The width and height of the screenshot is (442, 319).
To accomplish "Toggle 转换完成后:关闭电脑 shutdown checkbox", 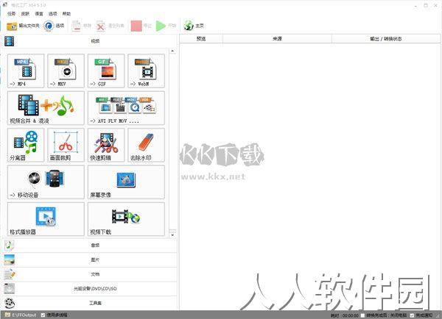I will 363,315.
